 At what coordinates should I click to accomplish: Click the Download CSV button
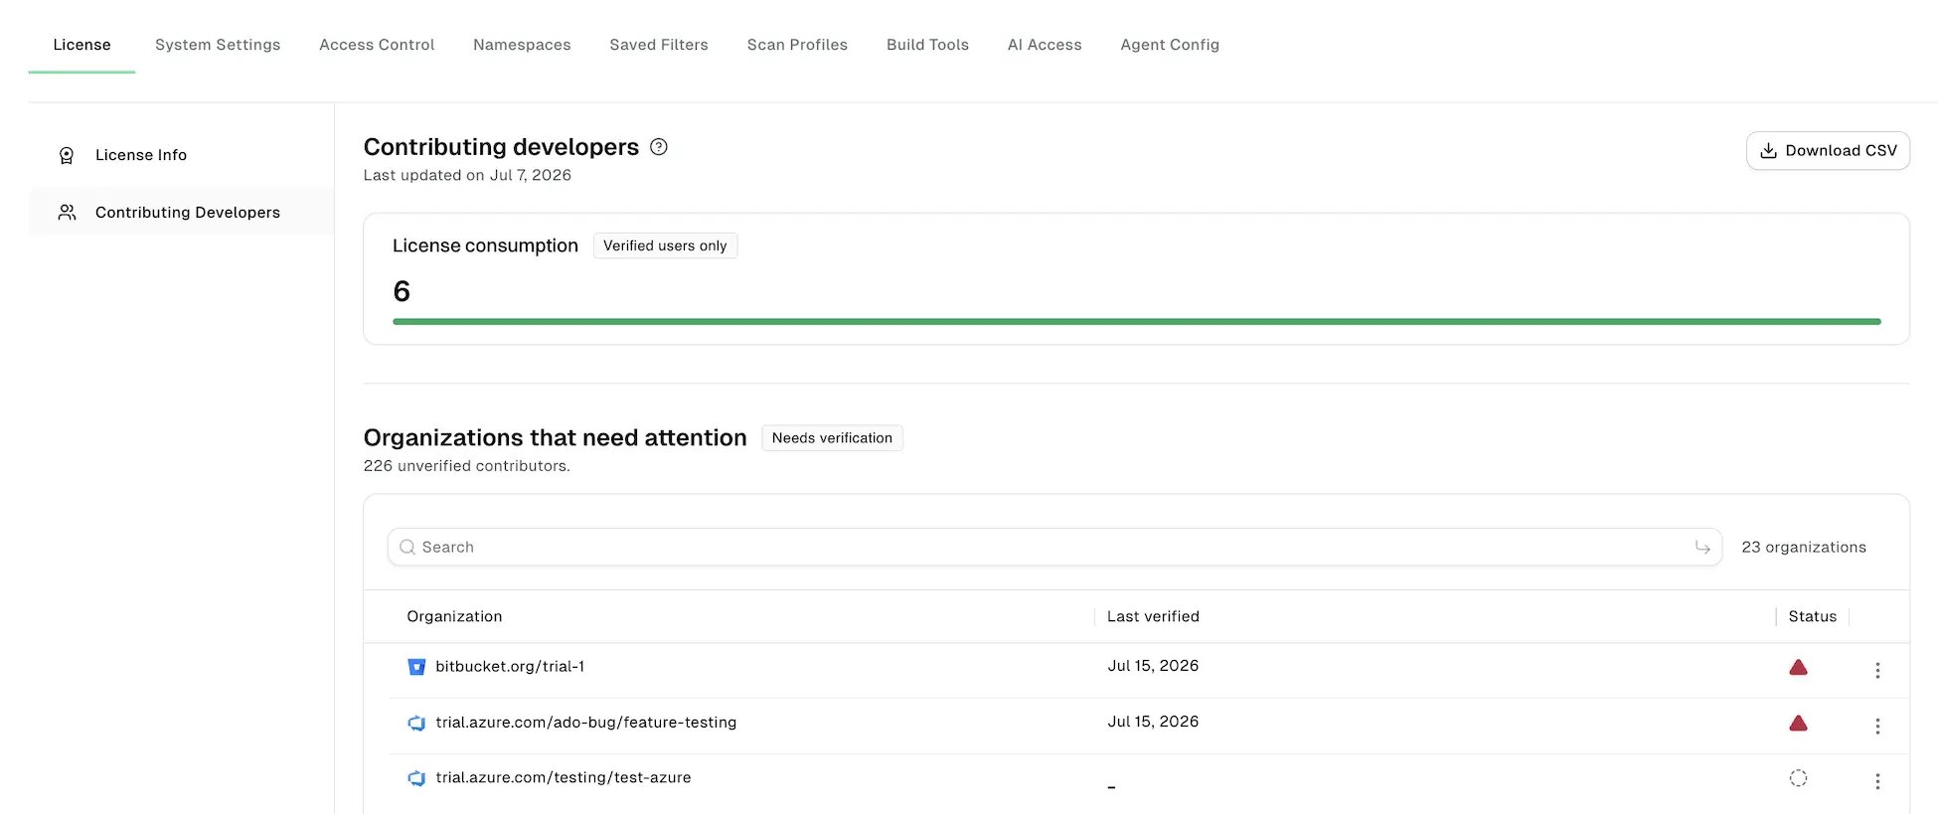coord(1828,151)
